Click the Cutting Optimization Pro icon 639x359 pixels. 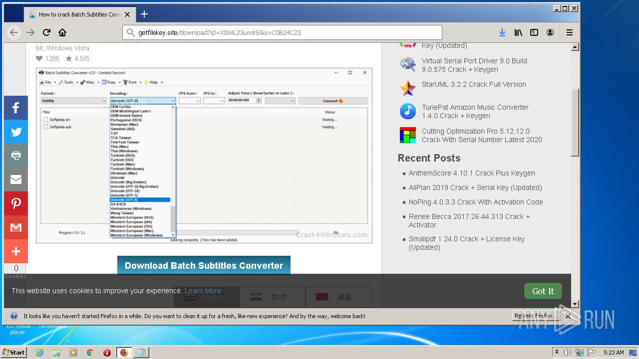coord(408,135)
